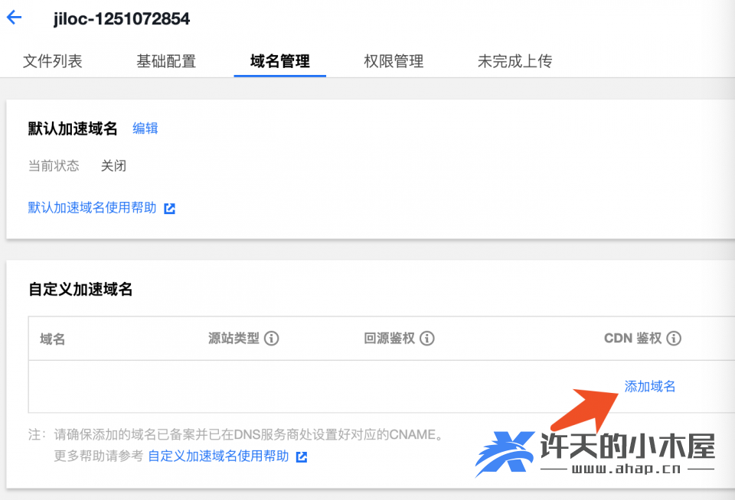The image size is (735, 500).
Task: Click the 关闭 status value
Action: click(x=113, y=166)
